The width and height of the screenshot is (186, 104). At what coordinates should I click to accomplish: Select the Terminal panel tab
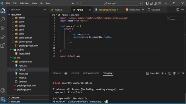pyautogui.click(x=108, y=73)
